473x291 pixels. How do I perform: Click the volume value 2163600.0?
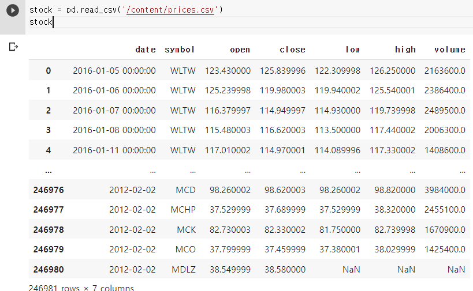(x=445, y=71)
